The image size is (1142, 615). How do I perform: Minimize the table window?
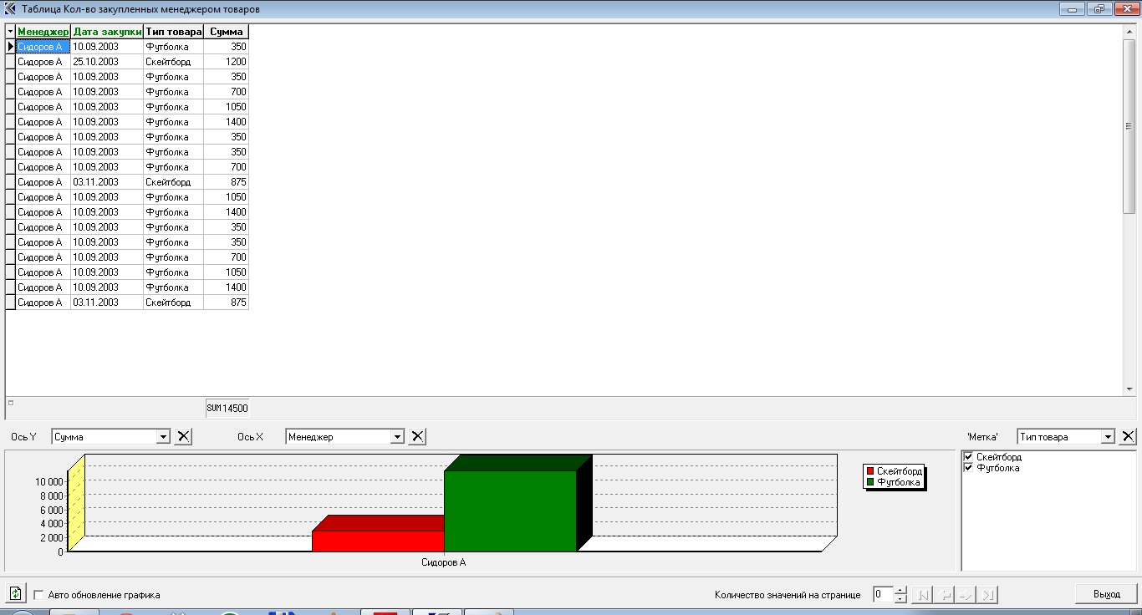coord(1072,9)
